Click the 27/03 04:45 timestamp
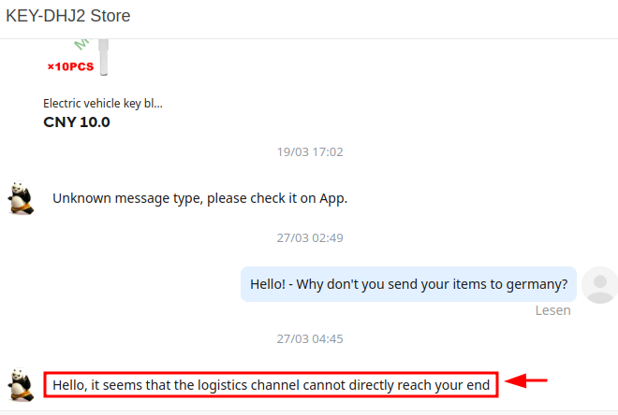Viewport: 618px width, 415px height. tap(310, 338)
